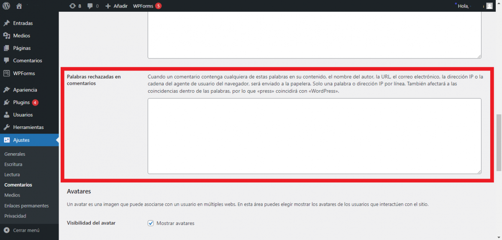Viewport: 502px width, 240px height.
Task: Open Enlaces permanentes settings
Action: 26,206
